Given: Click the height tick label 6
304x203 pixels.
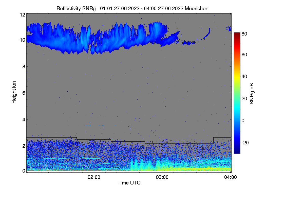Looking at the screenshot, I should (24, 93).
